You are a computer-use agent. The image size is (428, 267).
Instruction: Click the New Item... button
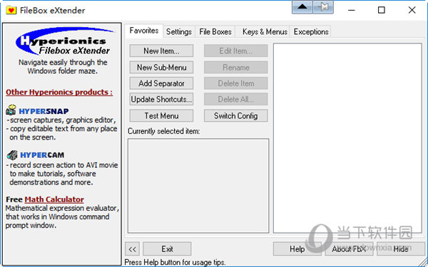pos(161,51)
